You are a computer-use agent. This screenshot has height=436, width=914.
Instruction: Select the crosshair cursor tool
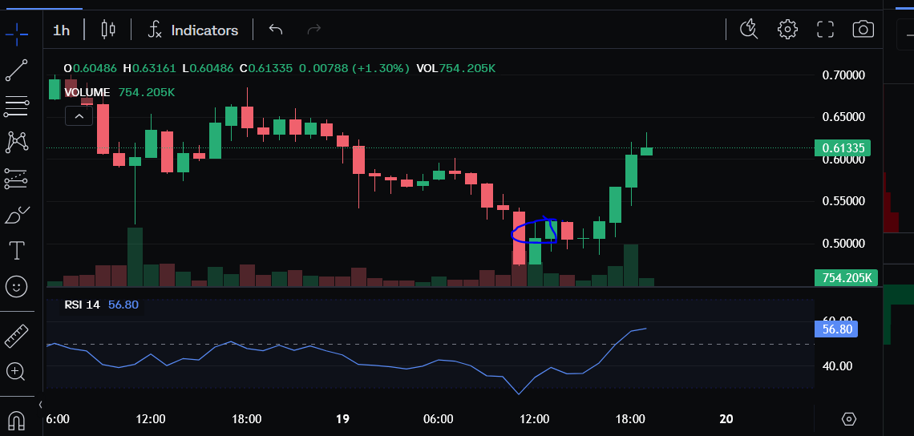17,34
